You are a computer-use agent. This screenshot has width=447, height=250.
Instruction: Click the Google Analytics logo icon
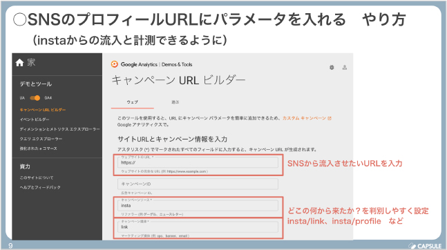point(114,64)
